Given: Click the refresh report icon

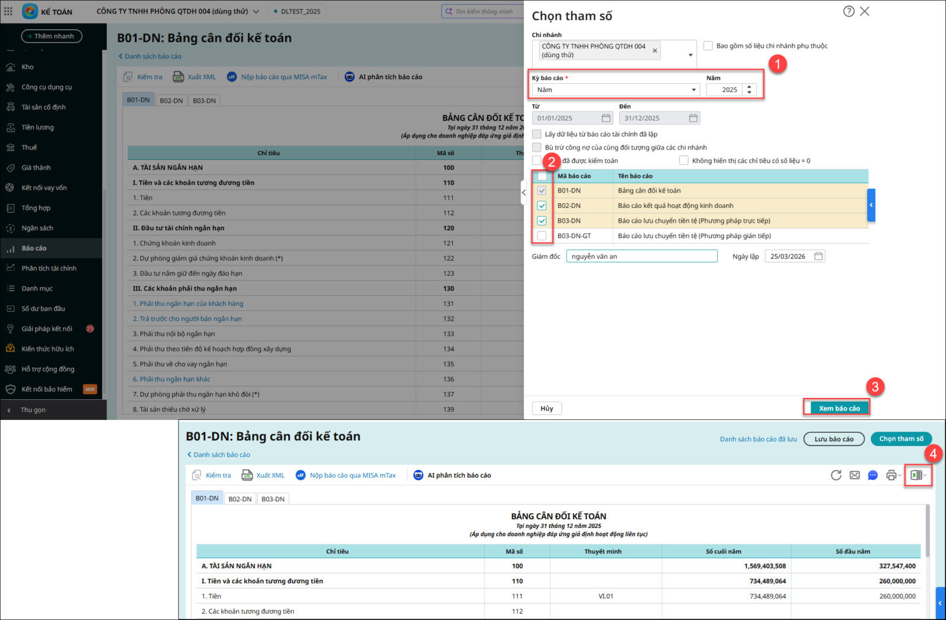Looking at the screenshot, I should pos(836,475).
